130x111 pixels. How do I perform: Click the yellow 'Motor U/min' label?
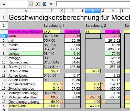26,106
